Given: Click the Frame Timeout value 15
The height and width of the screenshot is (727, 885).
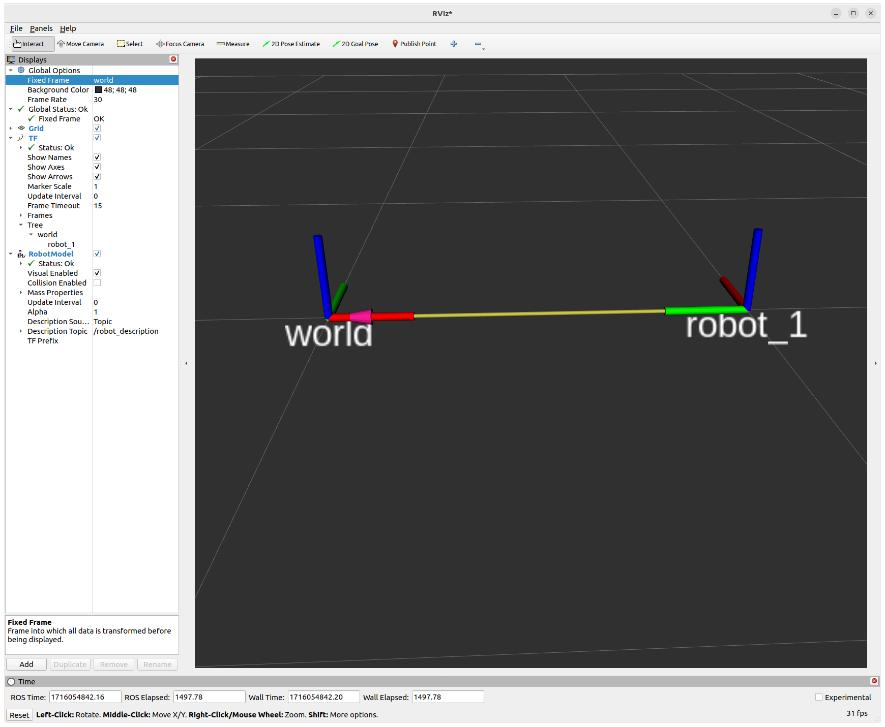Looking at the screenshot, I should [98, 205].
